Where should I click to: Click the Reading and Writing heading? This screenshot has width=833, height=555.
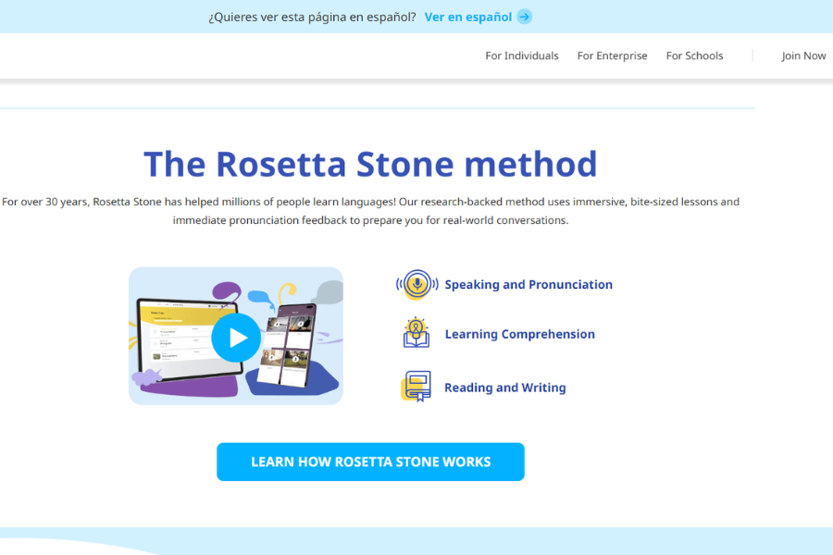coord(505,388)
